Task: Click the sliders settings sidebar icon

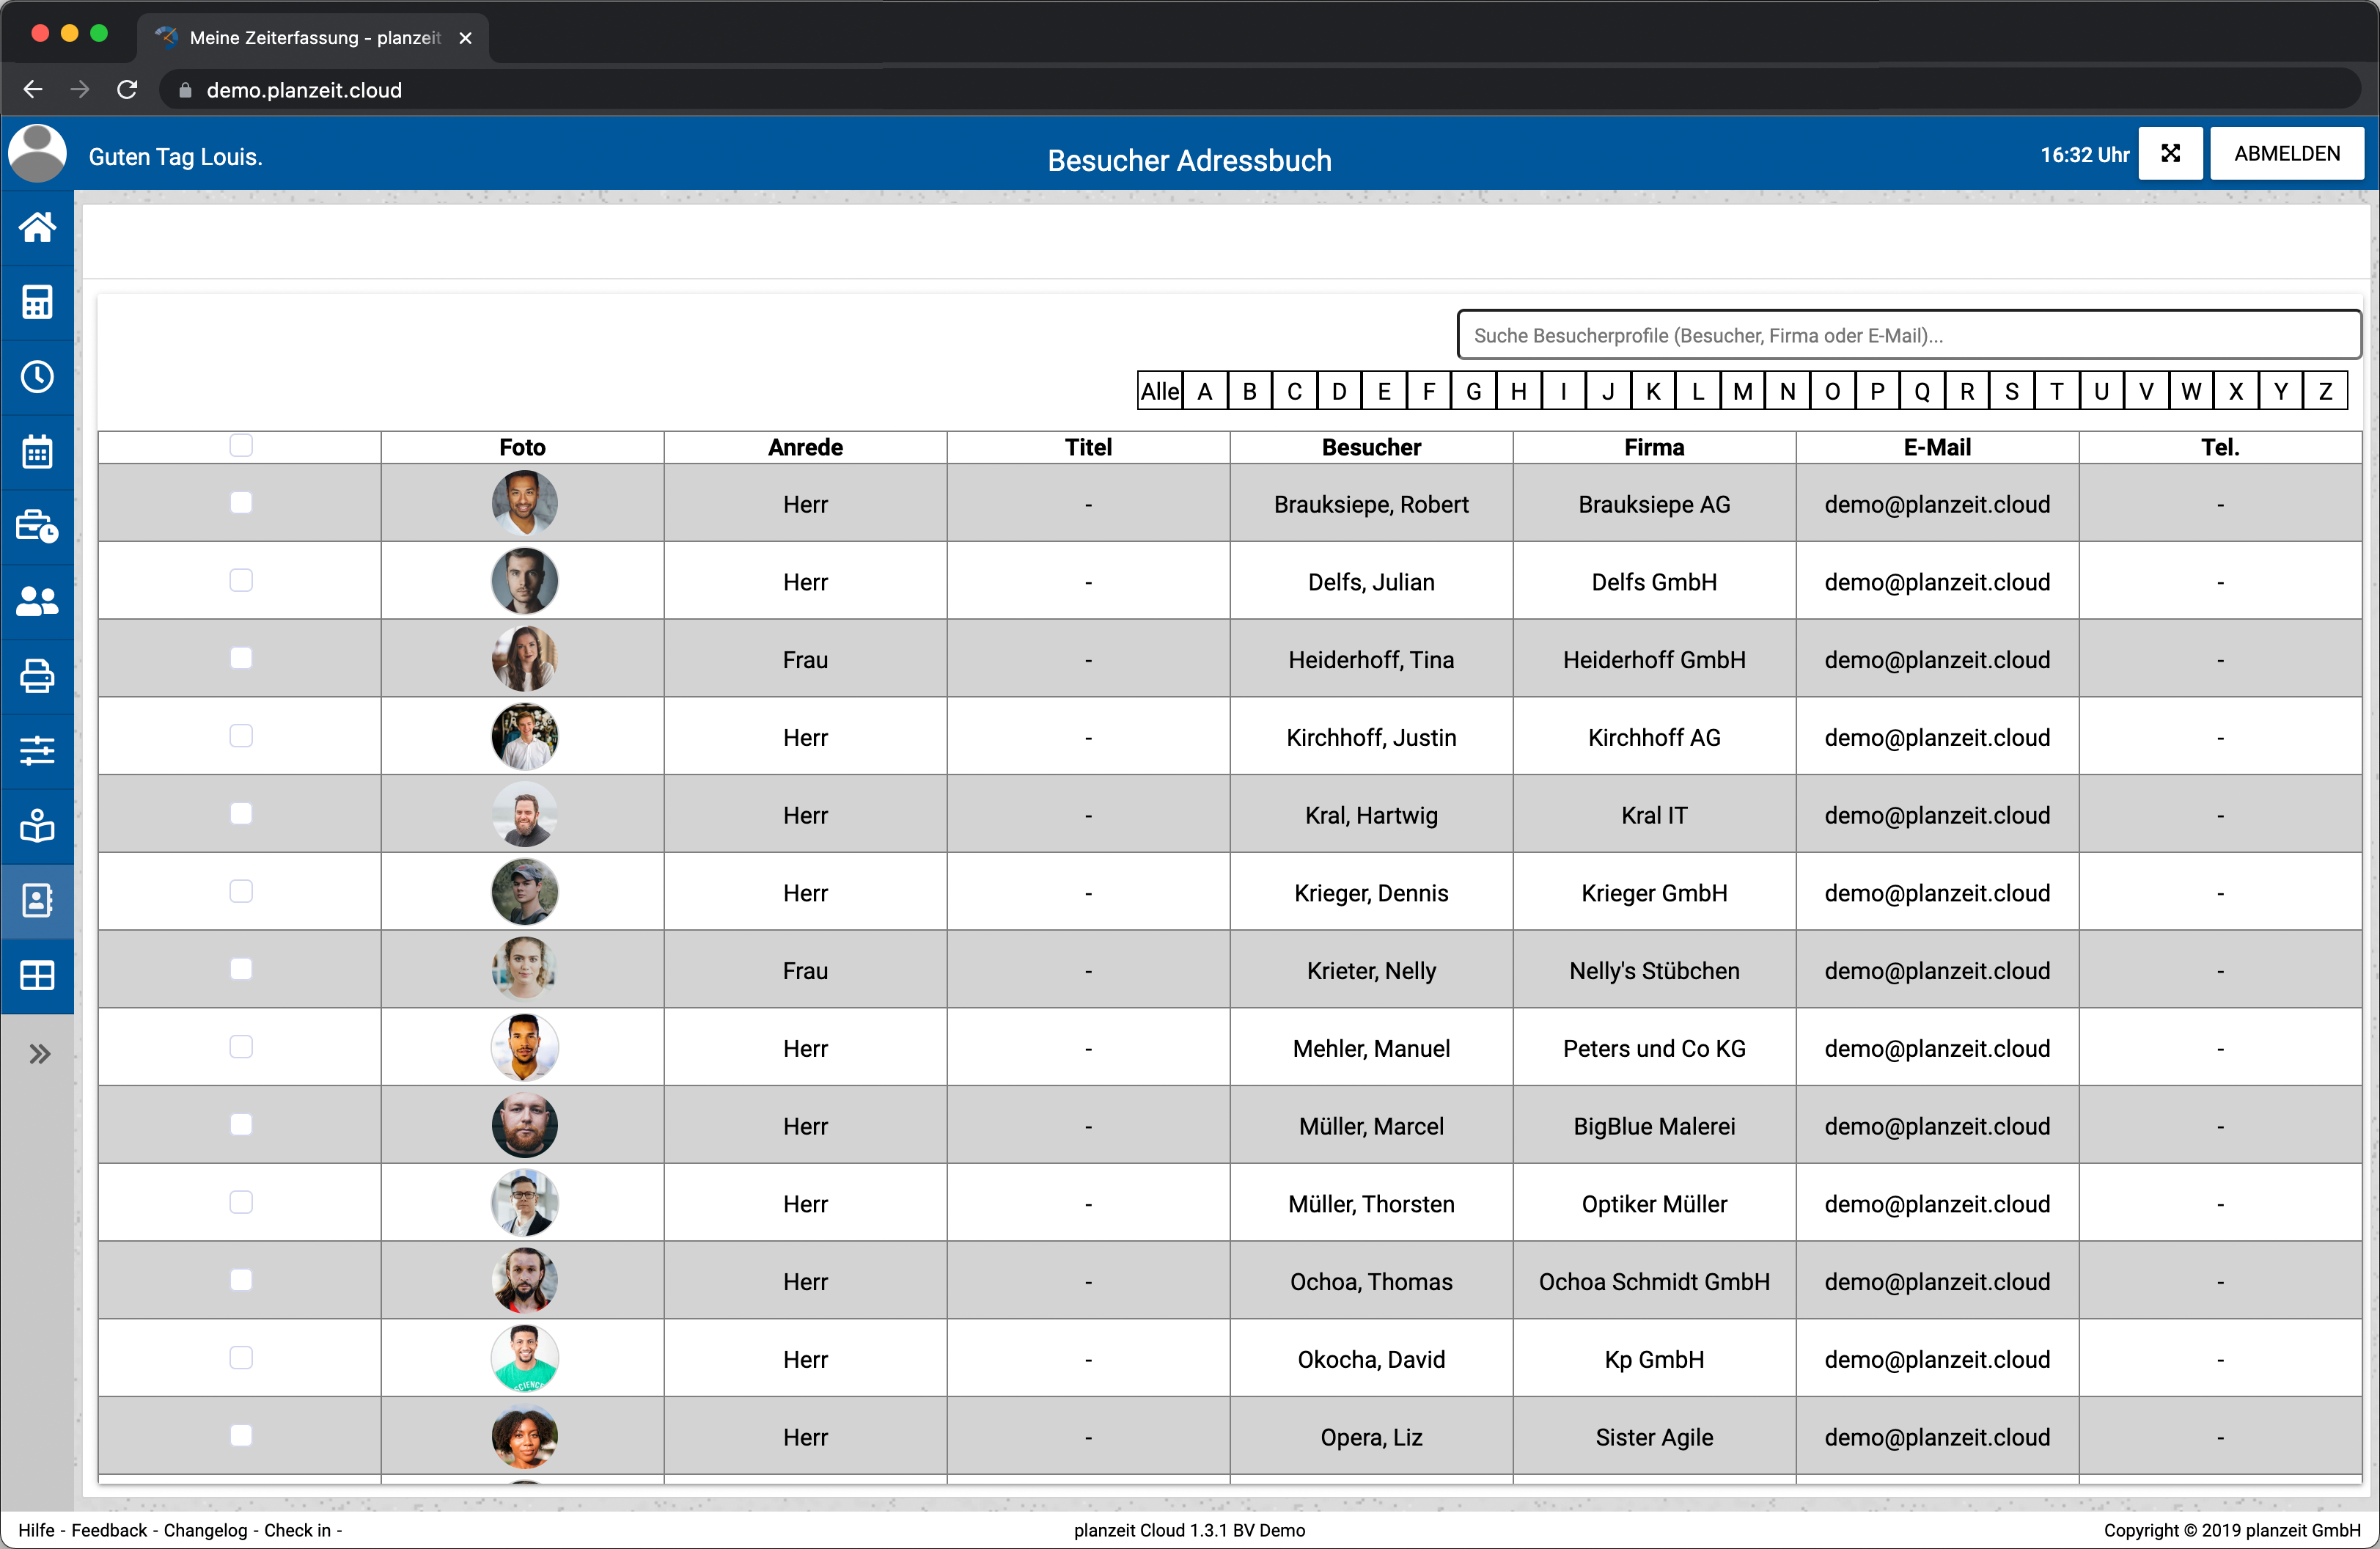Action: (x=37, y=751)
